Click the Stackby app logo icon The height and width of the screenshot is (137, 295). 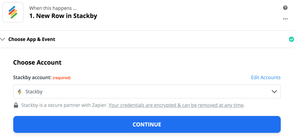(x=13, y=13)
